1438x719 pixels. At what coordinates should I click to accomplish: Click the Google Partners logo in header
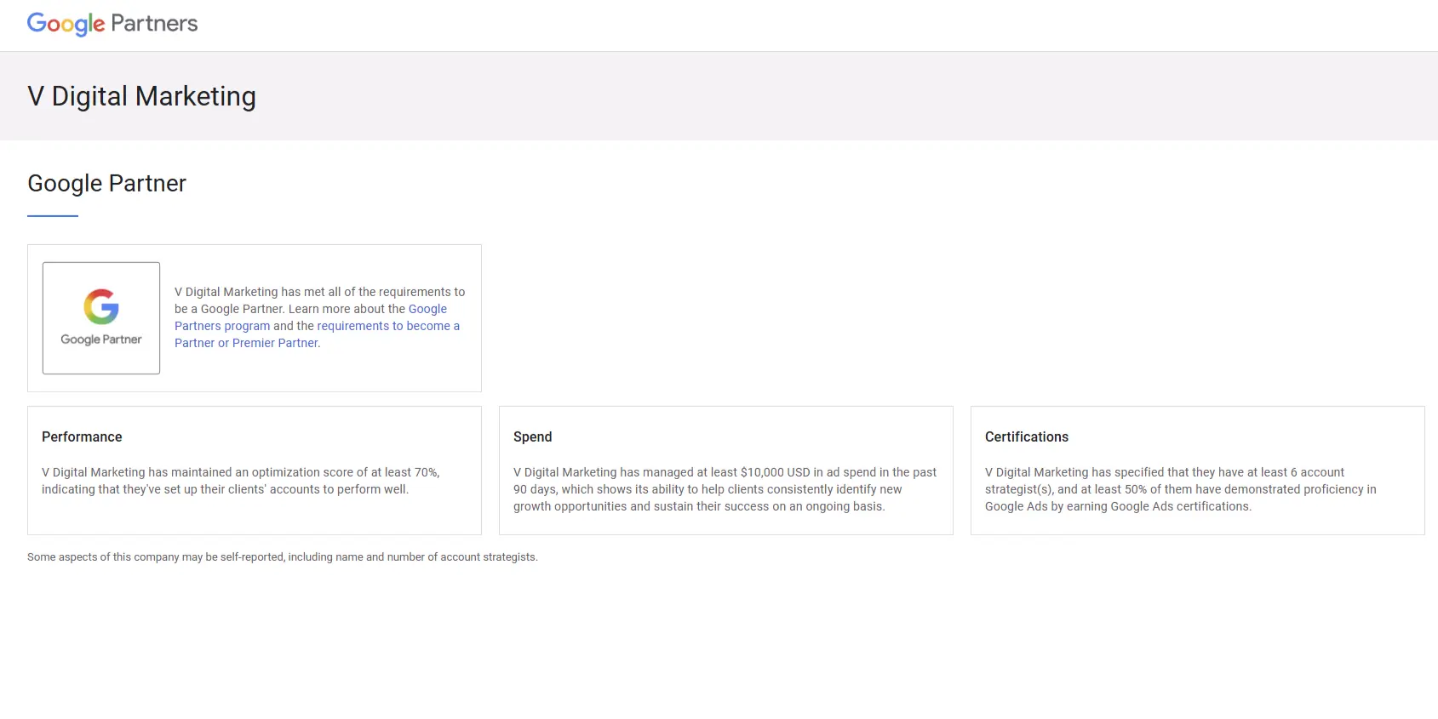pyautogui.click(x=112, y=24)
